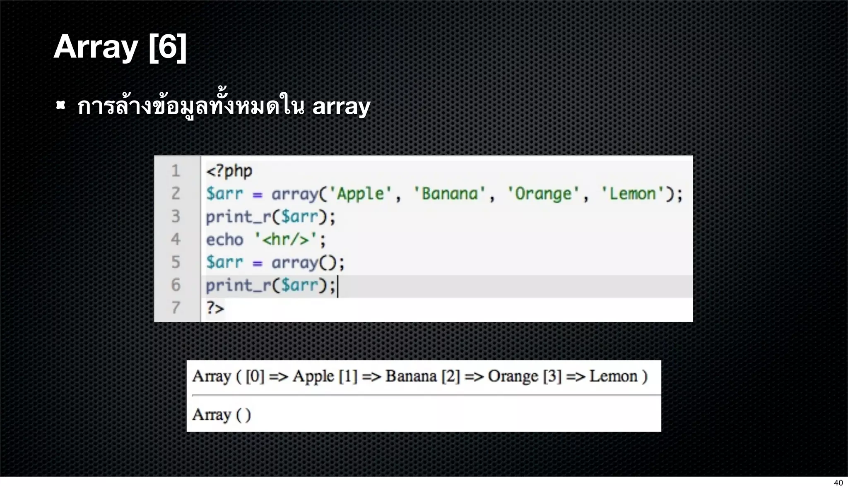Click the highlighted 'print_r($arr);' on line 6
The height and width of the screenshot is (490, 848).
click(270, 285)
